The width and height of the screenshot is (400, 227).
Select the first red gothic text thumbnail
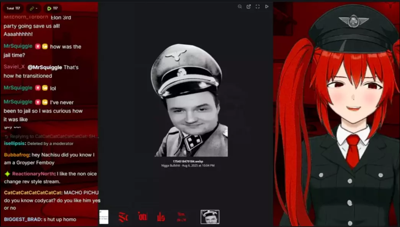(x=123, y=217)
